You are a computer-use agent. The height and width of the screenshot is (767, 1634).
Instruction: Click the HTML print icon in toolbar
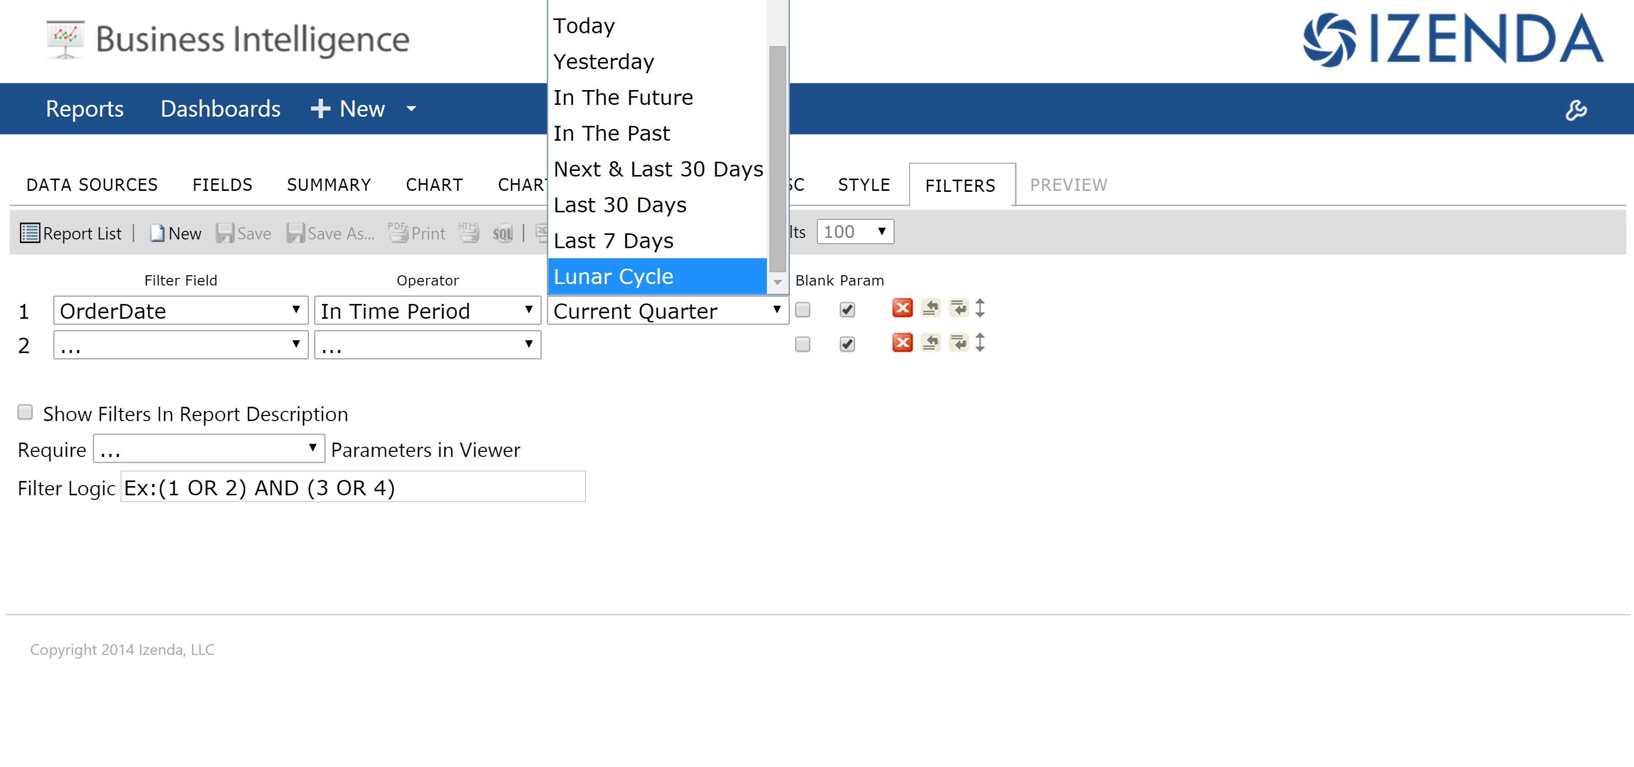pyautogui.click(x=469, y=233)
